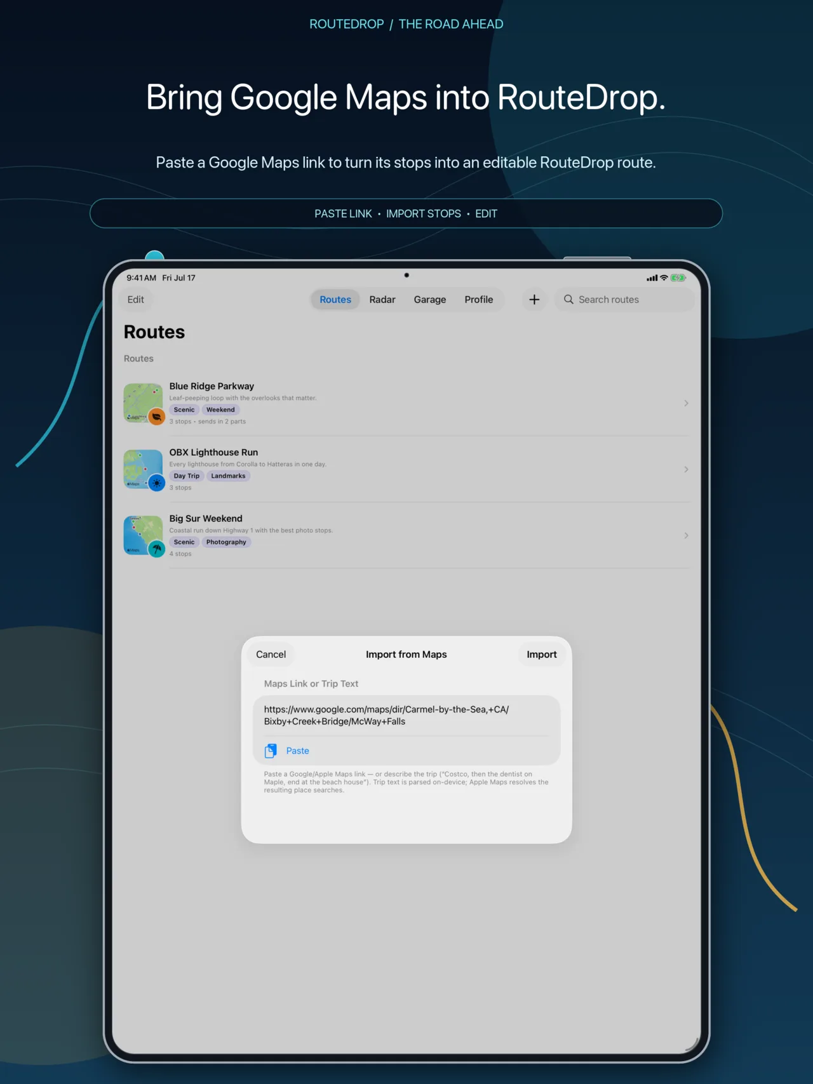Click the orange leaf badge on Blue Ridge Parkway

click(x=156, y=417)
